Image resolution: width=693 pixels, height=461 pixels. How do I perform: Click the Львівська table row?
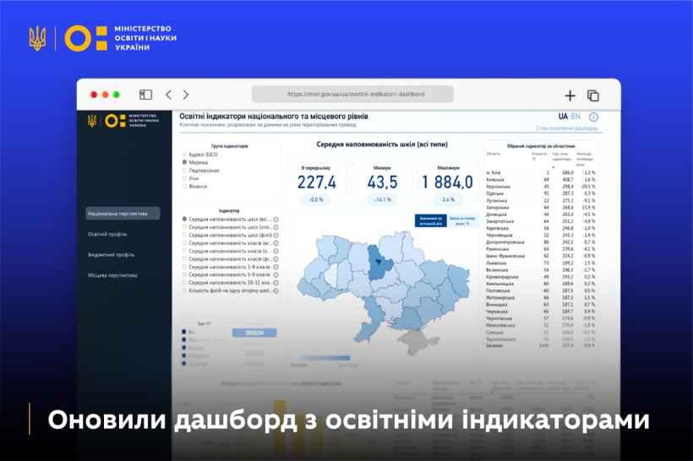[541, 263]
